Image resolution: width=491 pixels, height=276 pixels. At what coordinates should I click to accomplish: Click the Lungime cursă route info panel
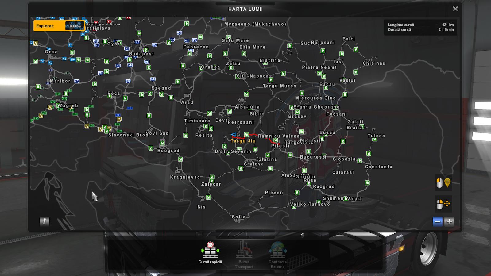[x=420, y=27]
